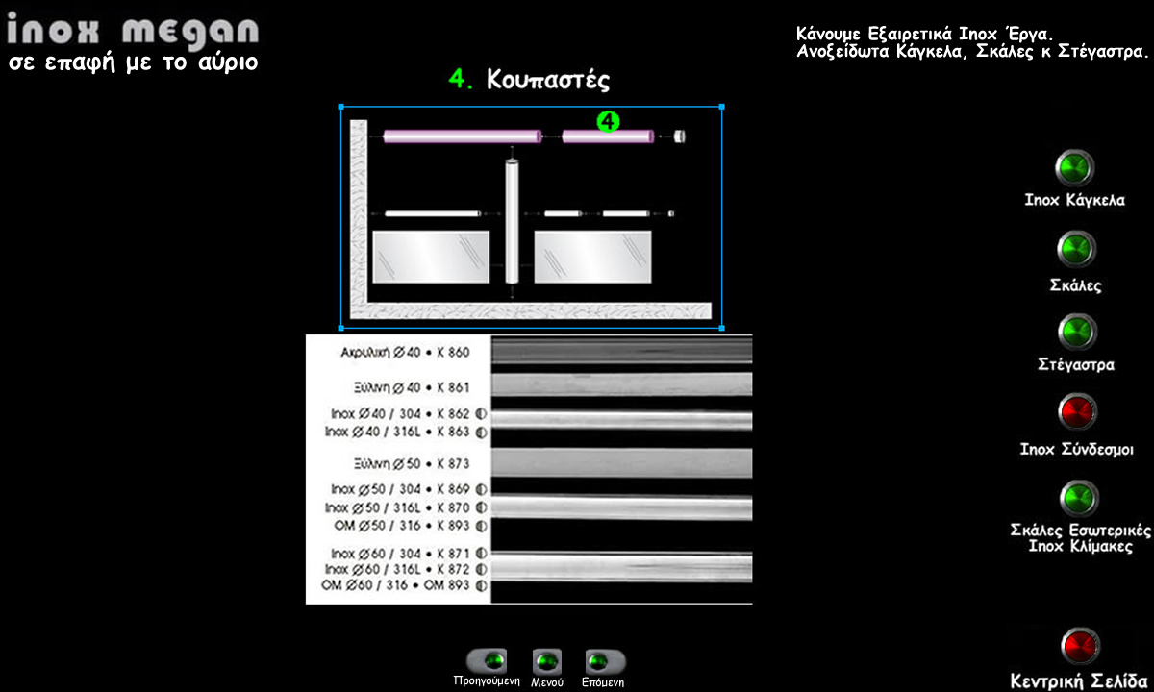Click the left glass panel in diagram
1154x692 pixels.
(x=430, y=257)
